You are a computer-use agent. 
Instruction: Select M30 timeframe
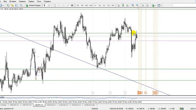[91, 5]
